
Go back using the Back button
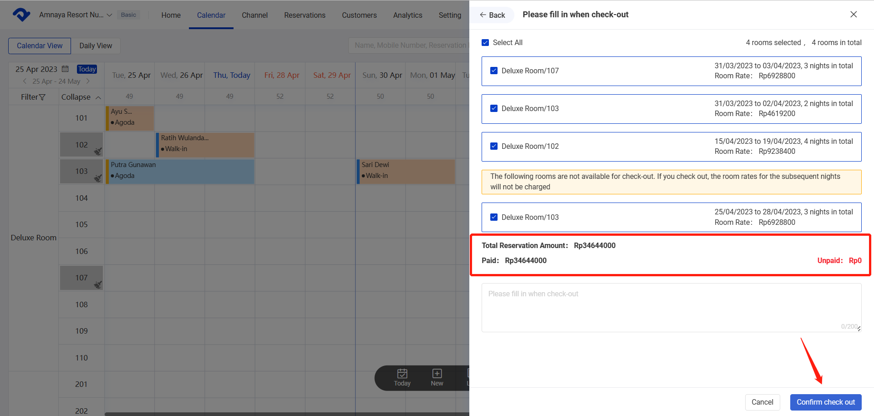(x=492, y=15)
